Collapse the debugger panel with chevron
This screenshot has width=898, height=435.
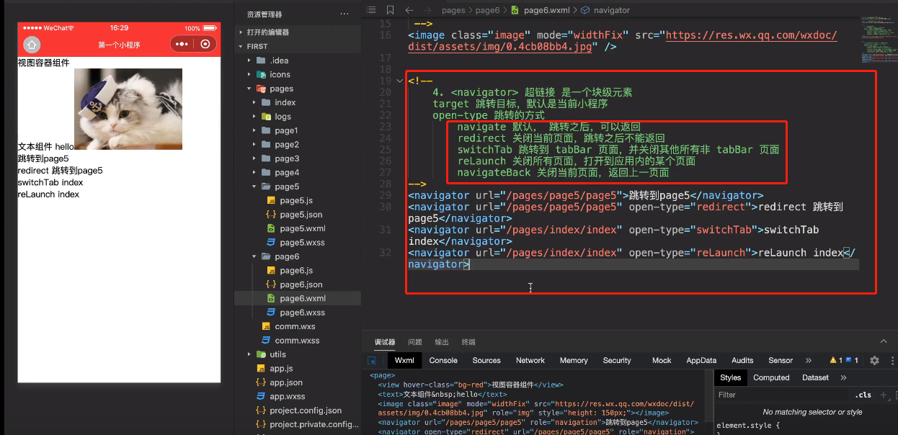(884, 341)
